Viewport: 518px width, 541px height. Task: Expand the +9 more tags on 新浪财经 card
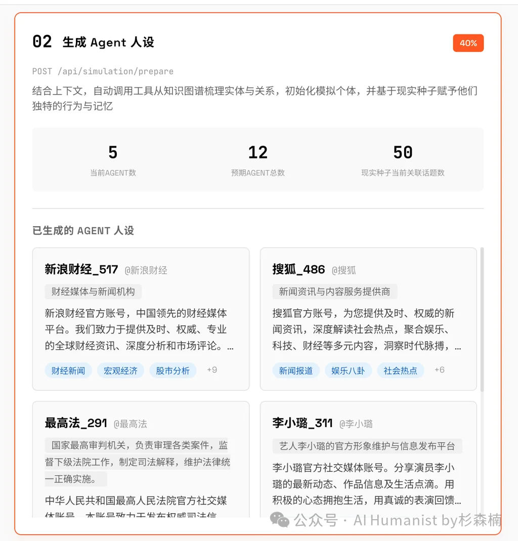[212, 370]
